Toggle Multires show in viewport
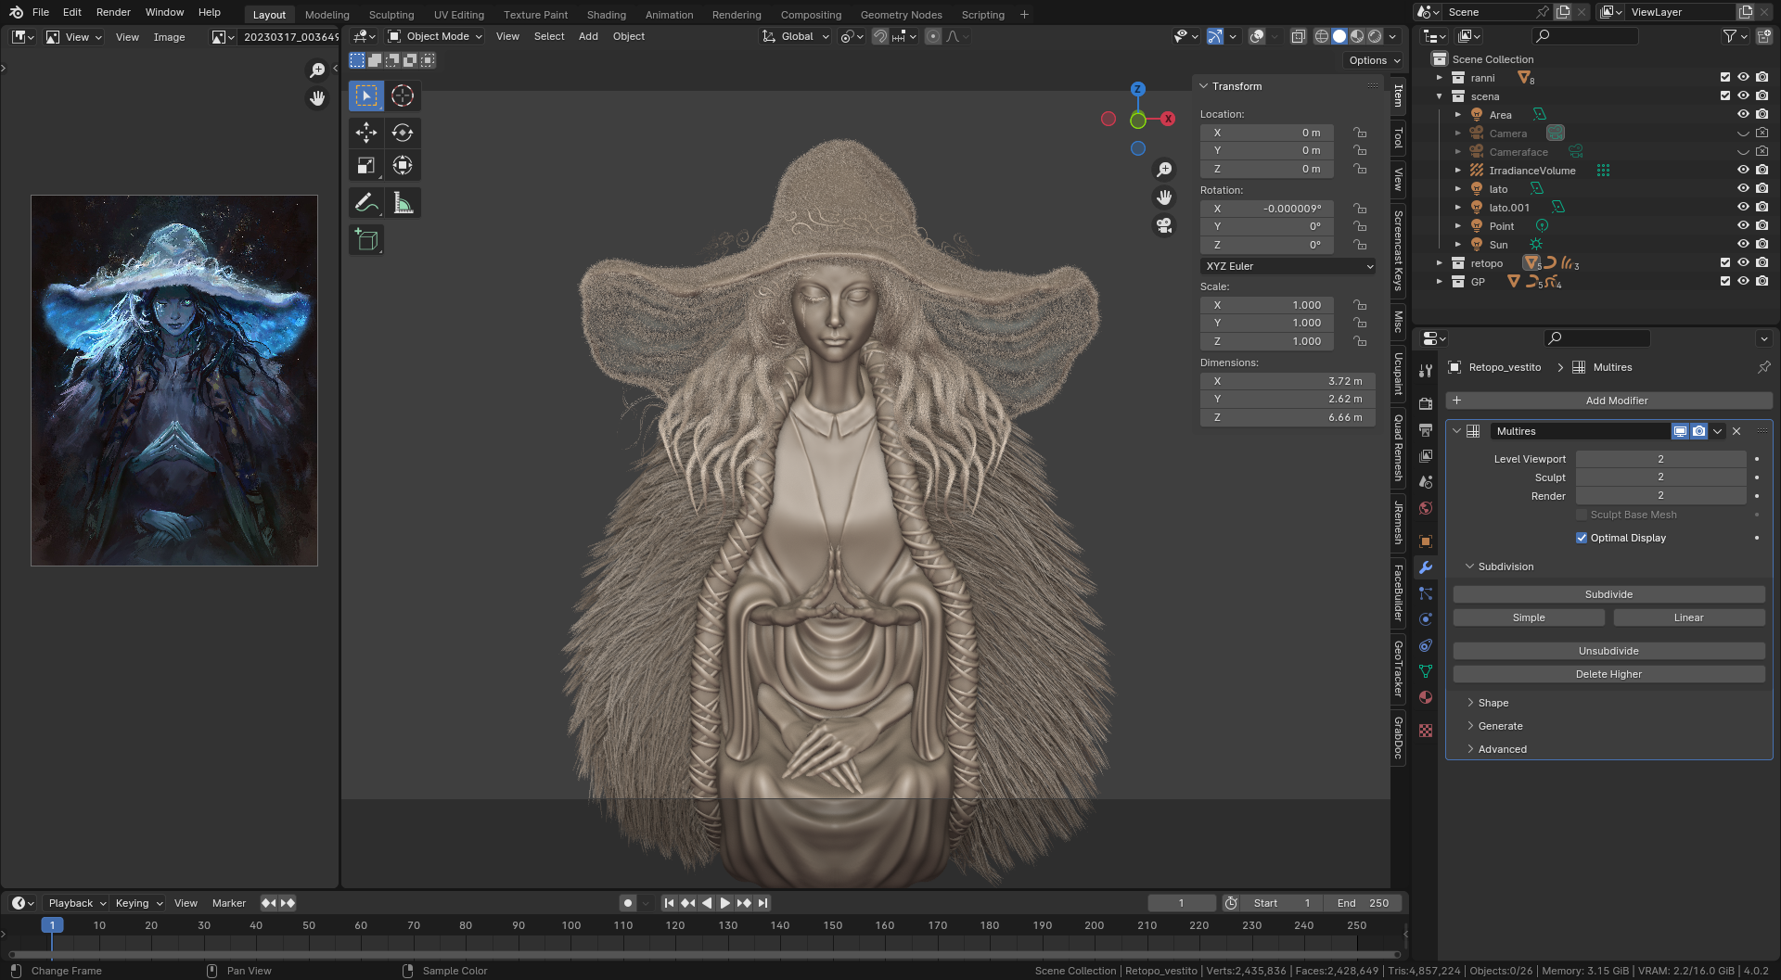 tap(1680, 431)
